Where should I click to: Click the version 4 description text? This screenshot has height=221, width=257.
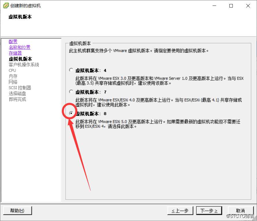[x=160, y=81]
